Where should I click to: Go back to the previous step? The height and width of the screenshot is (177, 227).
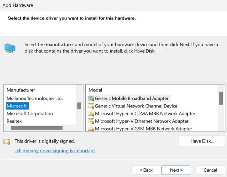pyautogui.click(x=146, y=170)
